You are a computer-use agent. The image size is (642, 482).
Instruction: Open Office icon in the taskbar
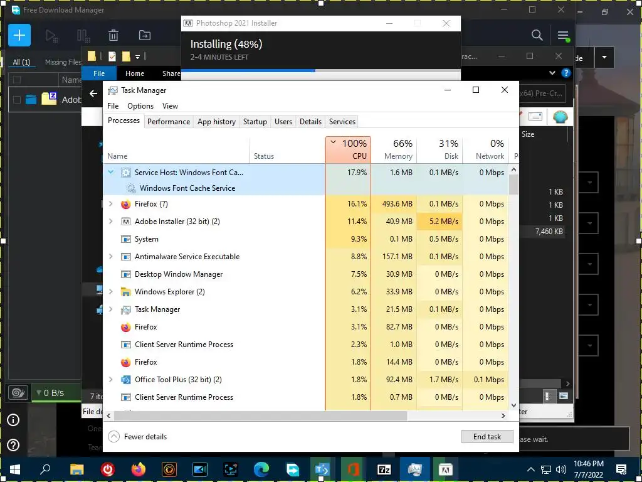[353, 469]
